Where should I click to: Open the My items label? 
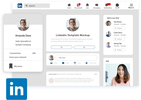18,66
